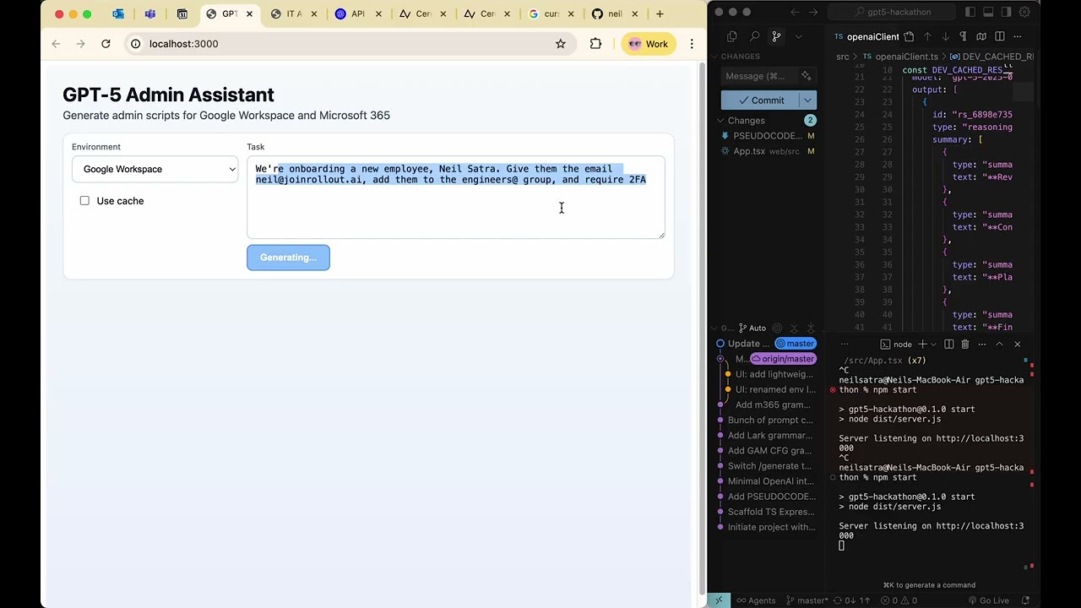Go to previous change arrow
The height and width of the screenshot is (608, 1081).
(x=927, y=36)
